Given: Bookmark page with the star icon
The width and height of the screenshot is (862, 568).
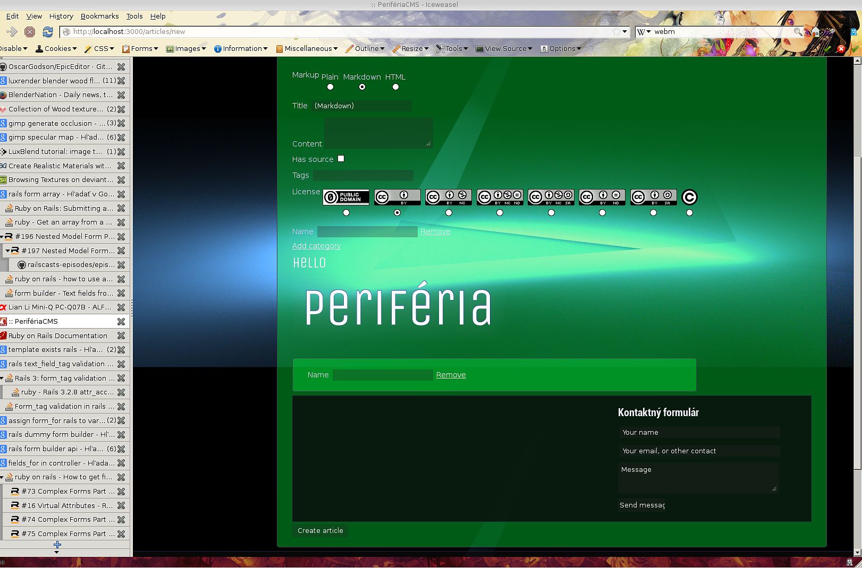Looking at the screenshot, I should pyautogui.click(x=616, y=32).
